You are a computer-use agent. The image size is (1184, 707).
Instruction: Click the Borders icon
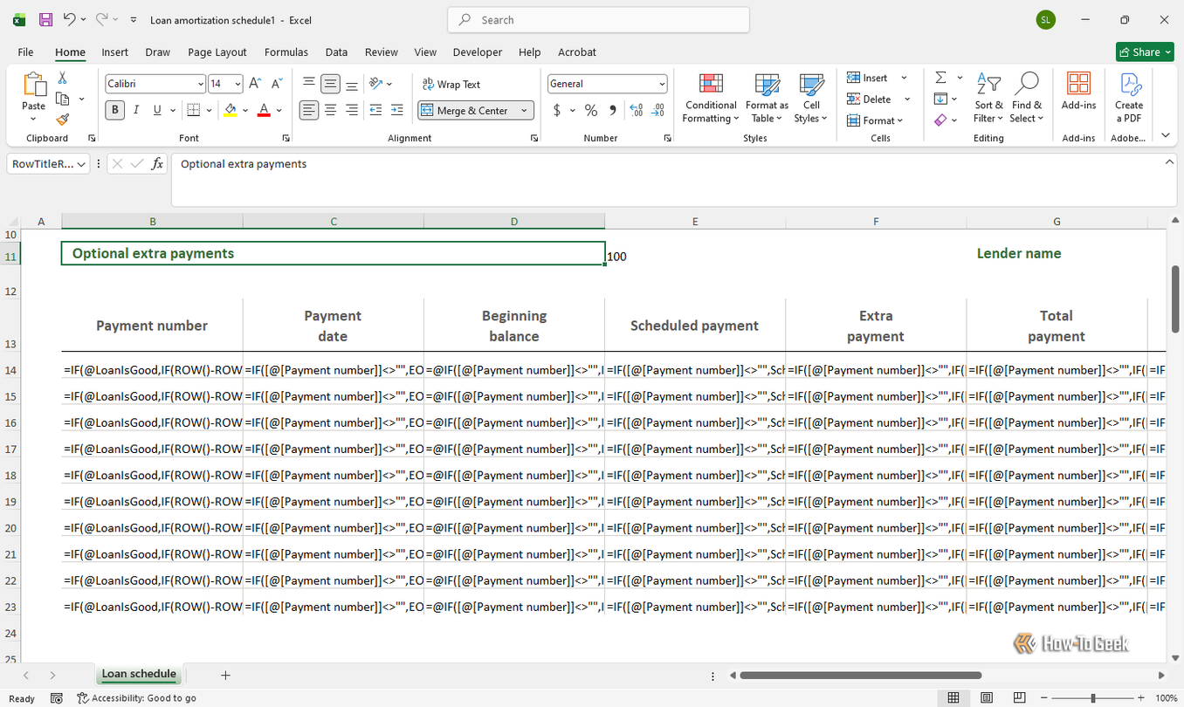pyautogui.click(x=194, y=111)
